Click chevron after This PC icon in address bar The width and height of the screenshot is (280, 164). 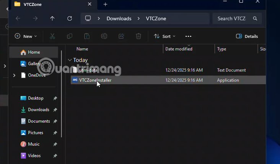coord(99,18)
